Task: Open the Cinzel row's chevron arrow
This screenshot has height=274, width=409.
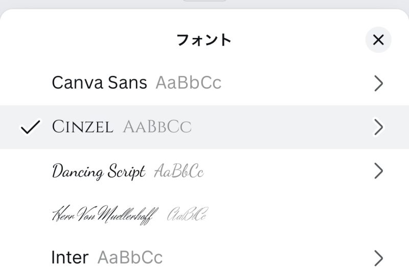Action: coord(378,127)
